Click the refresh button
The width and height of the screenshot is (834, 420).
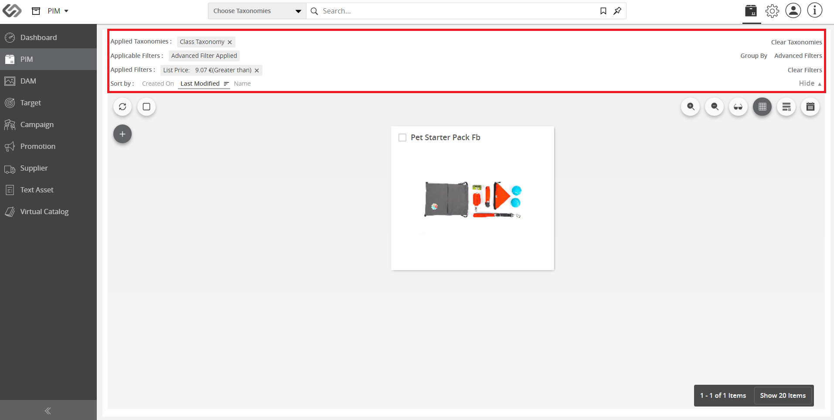[x=123, y=107]
